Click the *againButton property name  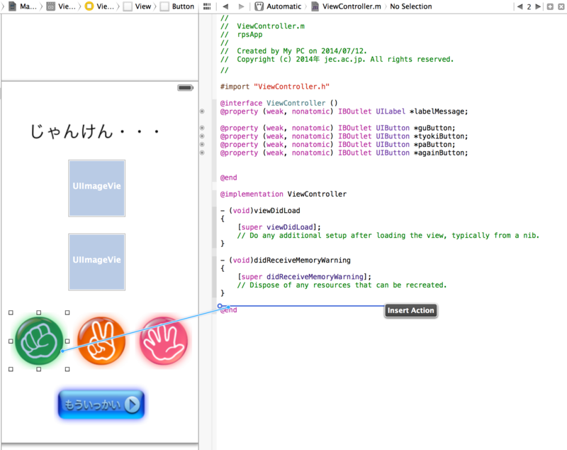coord(439,153)
